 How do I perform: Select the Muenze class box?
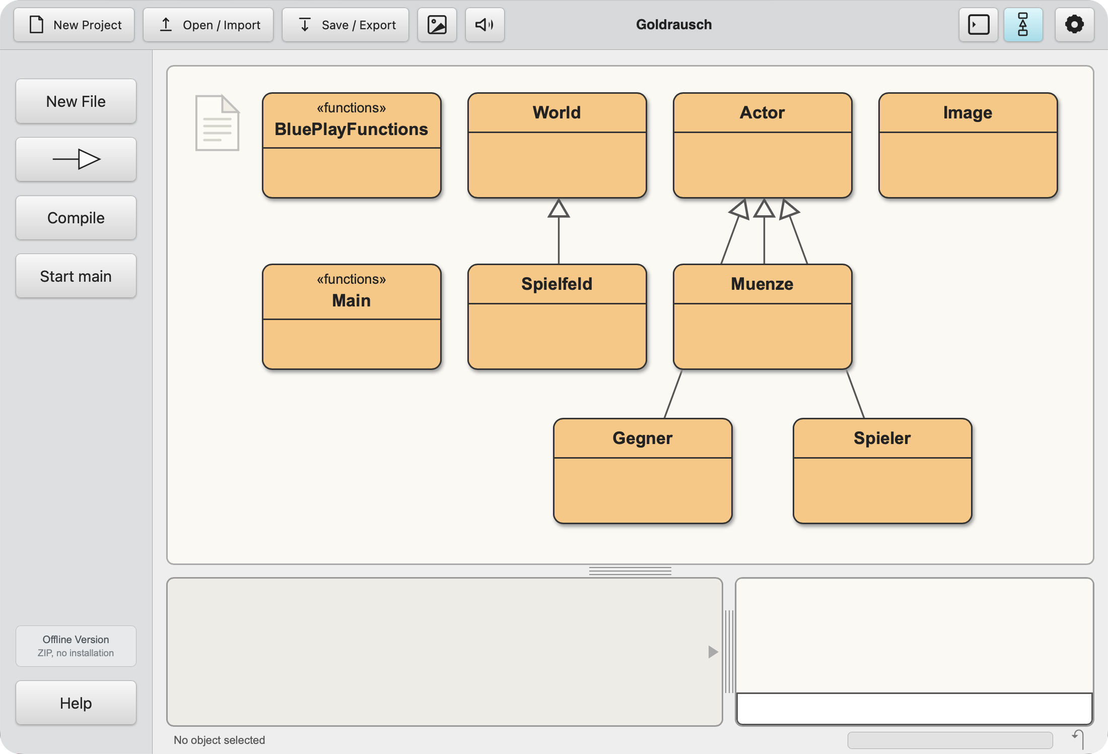pyautogui.click(x=763, y=317)
